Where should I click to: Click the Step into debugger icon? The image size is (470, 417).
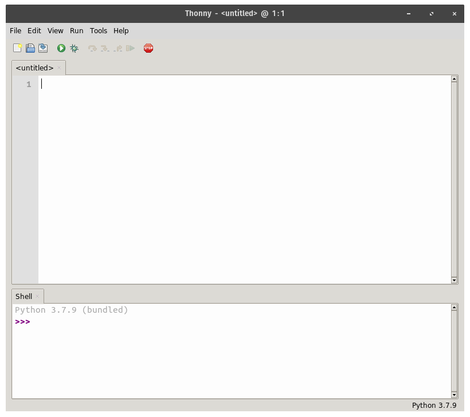(105, 48)
